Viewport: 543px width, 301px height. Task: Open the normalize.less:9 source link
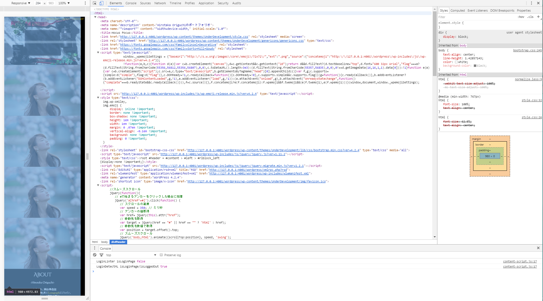click(x=528, y=79)
